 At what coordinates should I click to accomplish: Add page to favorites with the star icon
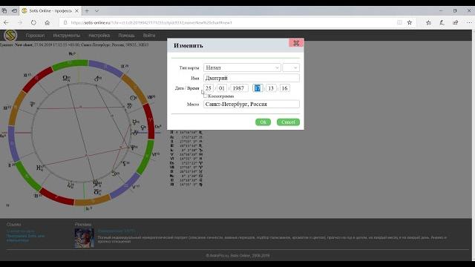[x=410, y=22]
